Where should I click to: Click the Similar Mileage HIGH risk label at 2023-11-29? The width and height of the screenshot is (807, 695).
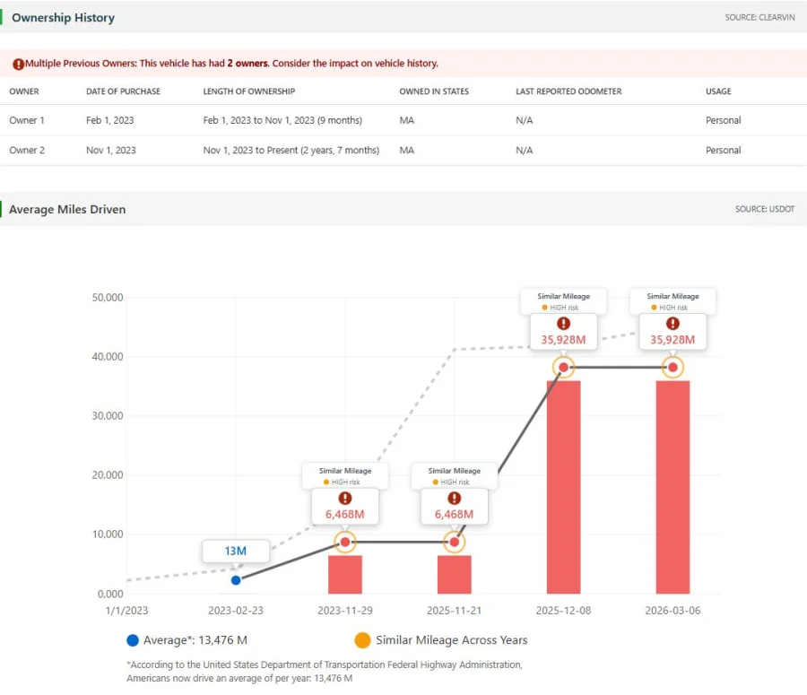pyautogui.click(x=345, y=475)
